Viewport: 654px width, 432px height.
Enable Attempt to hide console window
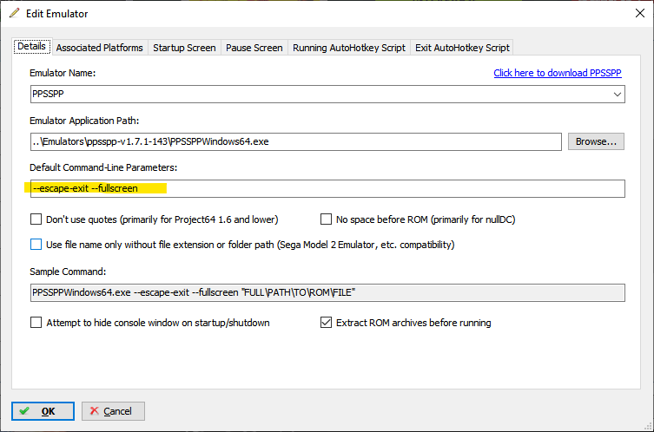click(x=36, y=323)
